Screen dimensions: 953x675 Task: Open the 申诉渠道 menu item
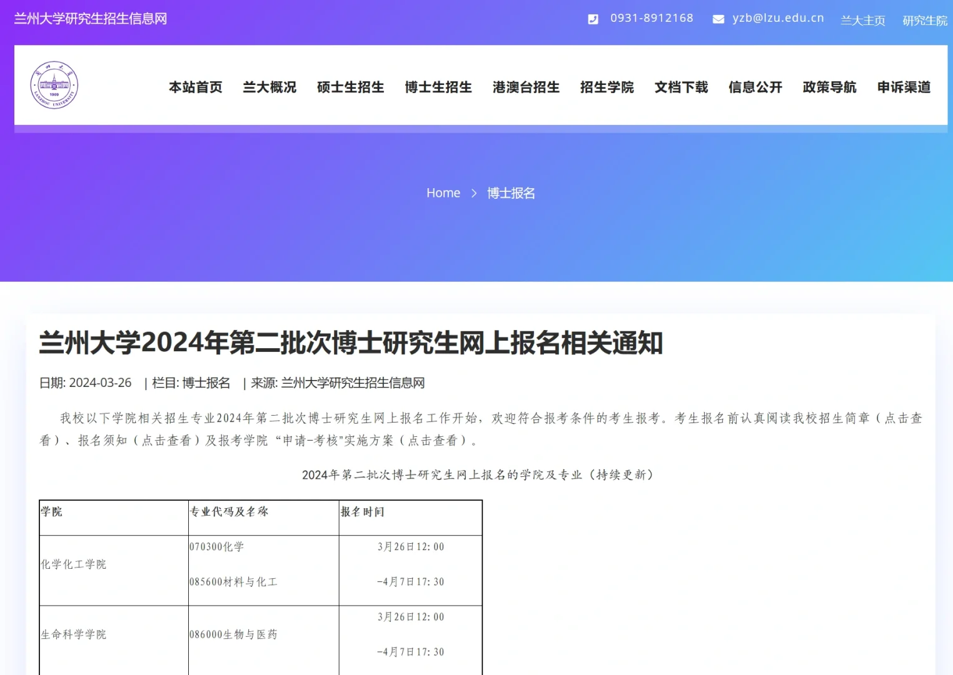pos(904,87)
